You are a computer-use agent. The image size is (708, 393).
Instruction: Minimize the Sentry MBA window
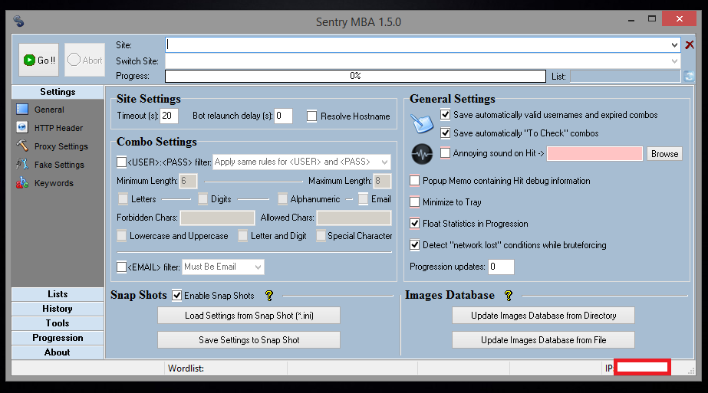point(631,20)
